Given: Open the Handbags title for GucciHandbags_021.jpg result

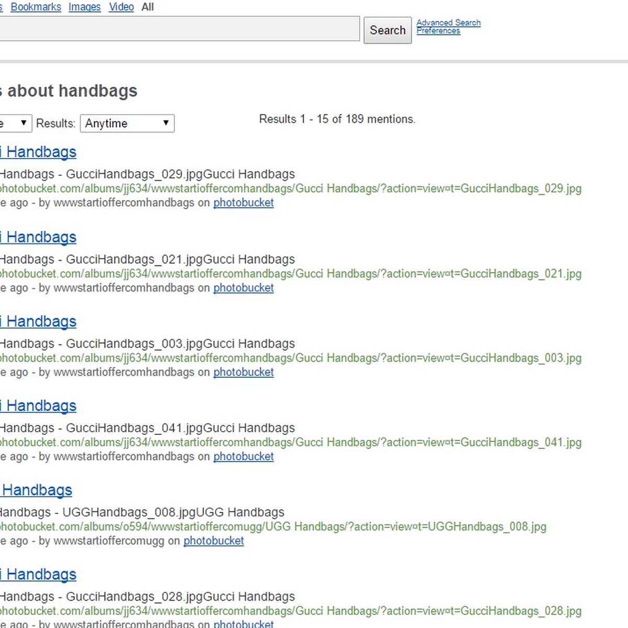Looking at the screenshot, I should (x=40, y=238).
